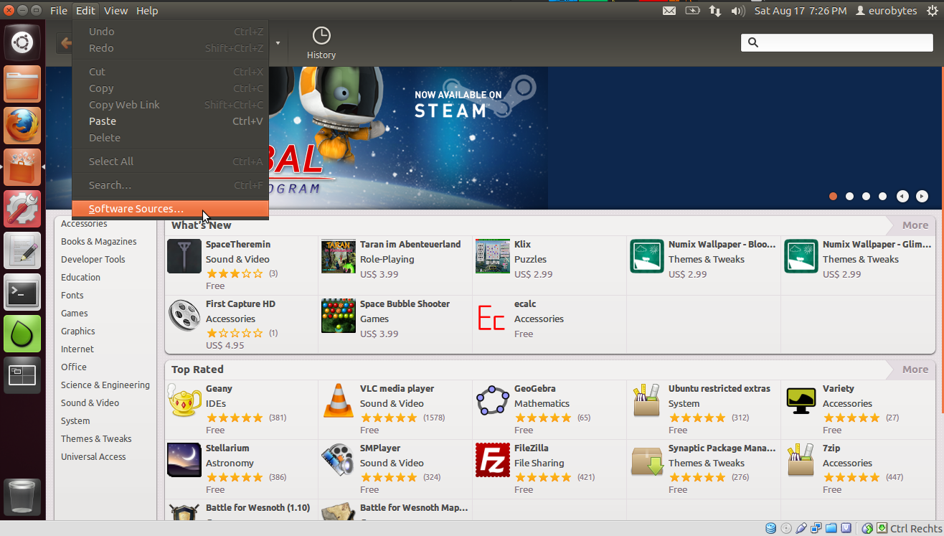
Task: Click Ubuntu Software Center launcher icon
Action: pyautogui.click(x=22, y=167)
